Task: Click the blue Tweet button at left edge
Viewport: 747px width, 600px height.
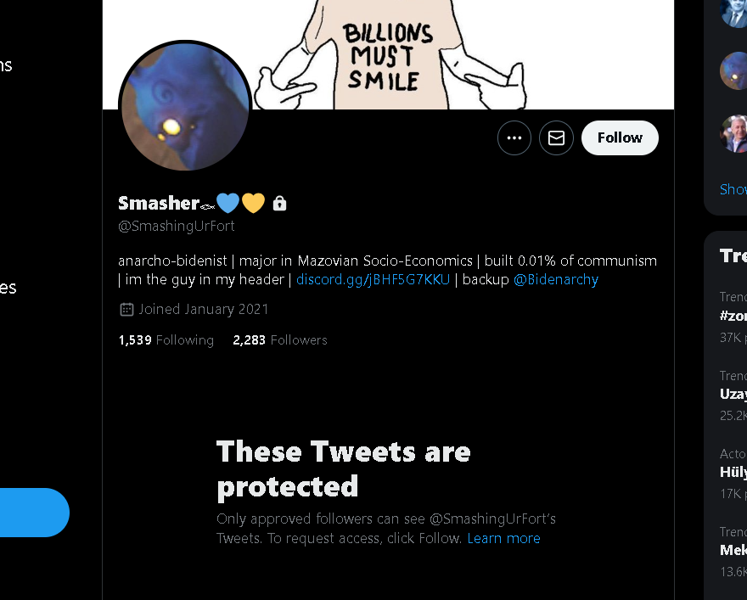Action: point(34,513)
